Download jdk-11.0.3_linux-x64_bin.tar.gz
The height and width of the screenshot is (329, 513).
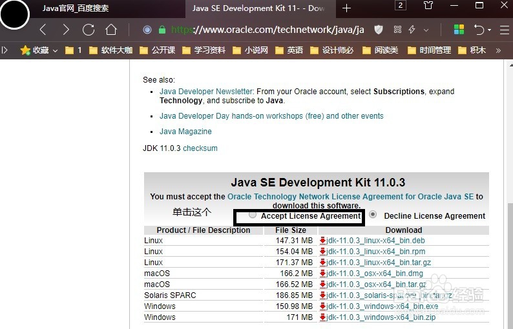pos(379,263)
